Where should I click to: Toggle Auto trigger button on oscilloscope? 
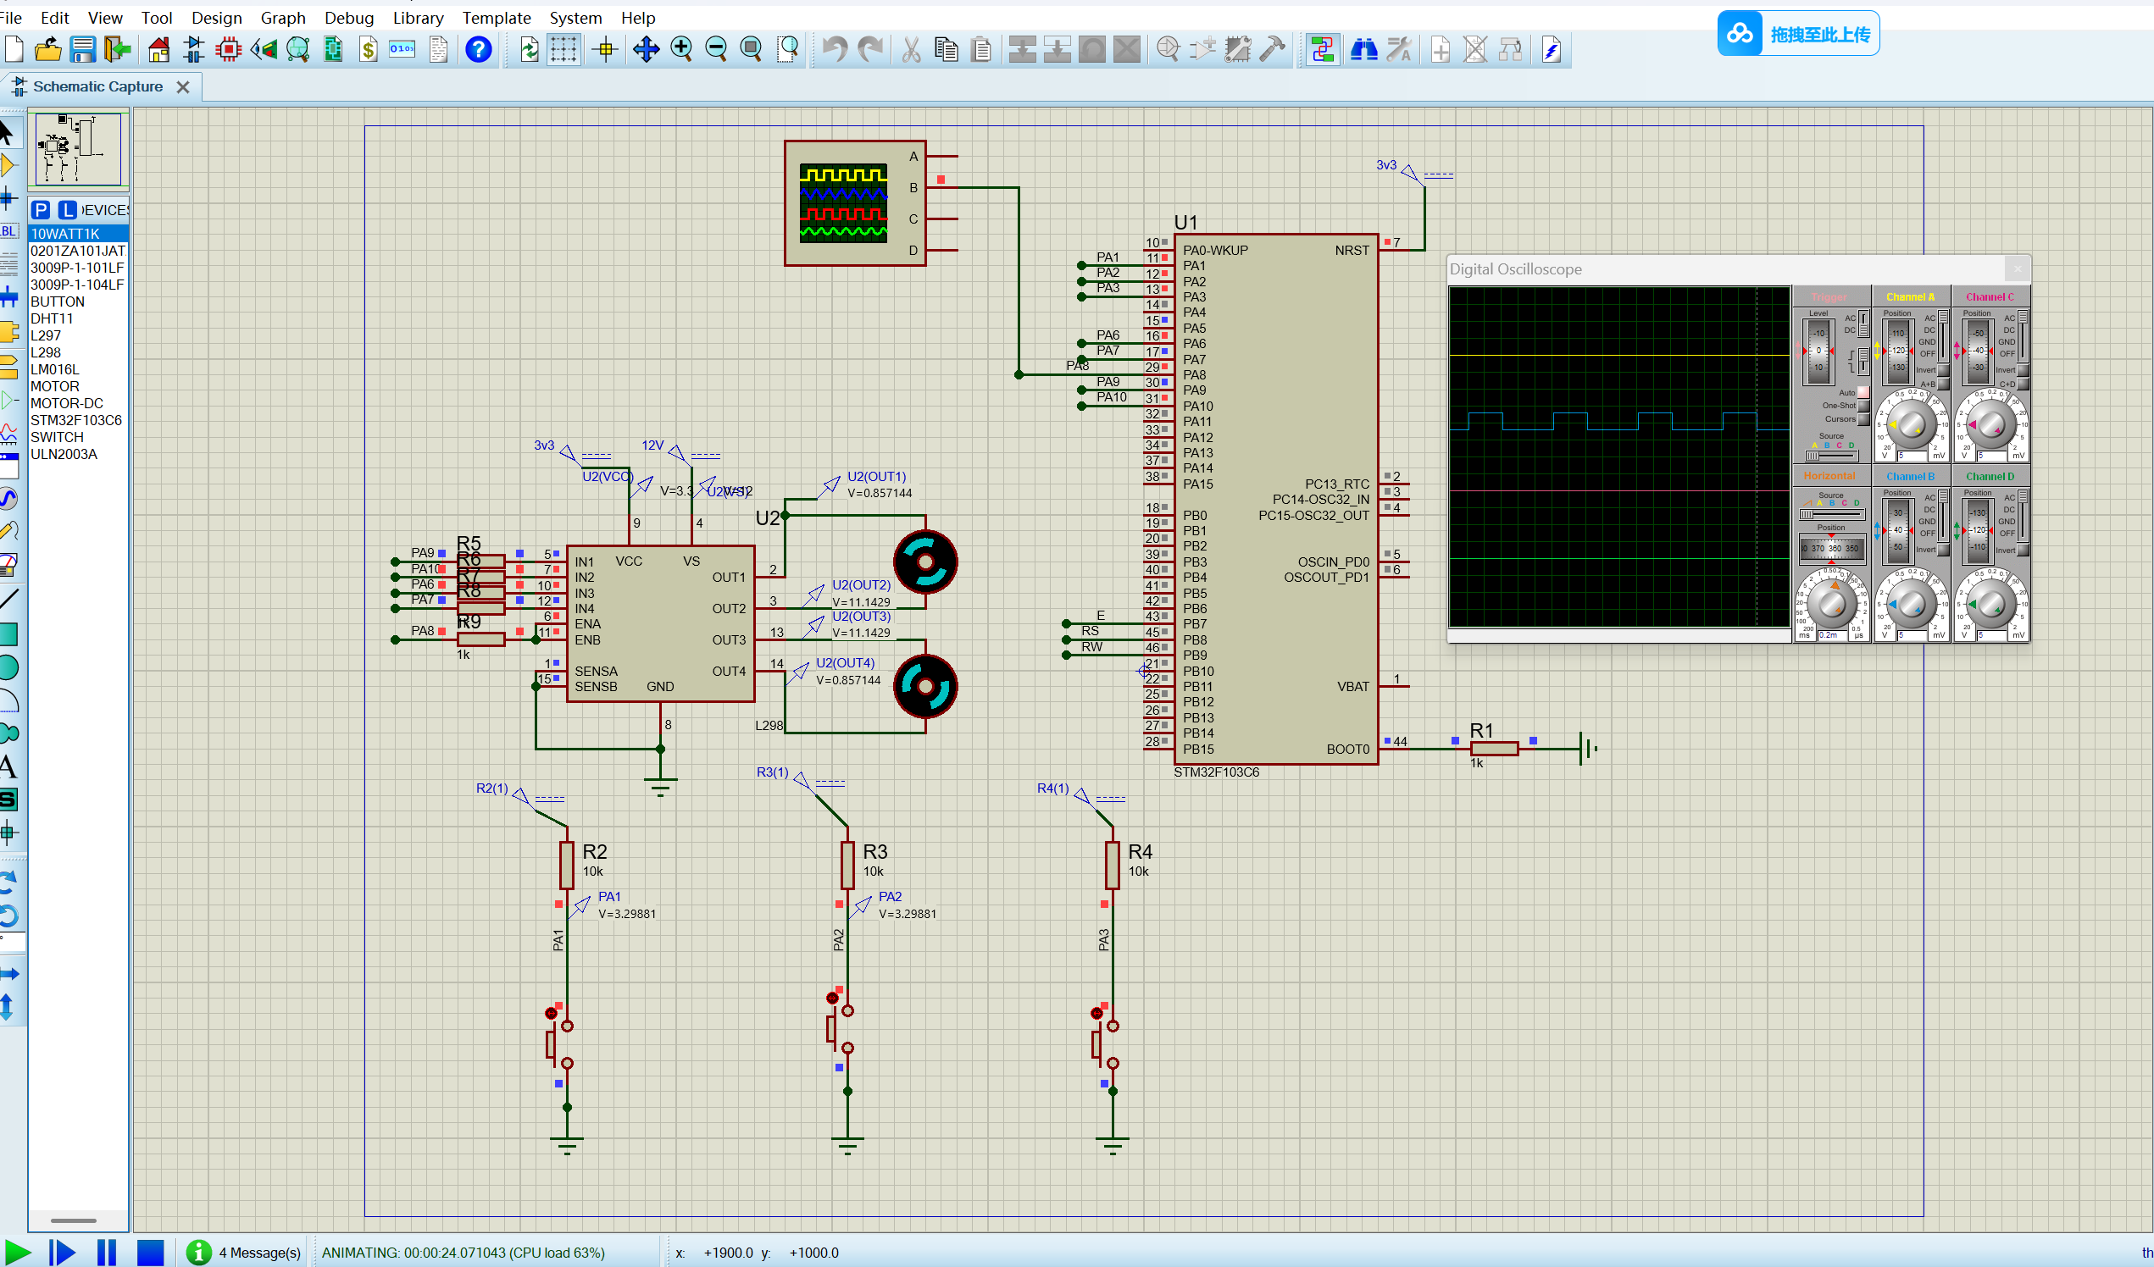[x=1863, y=392]
